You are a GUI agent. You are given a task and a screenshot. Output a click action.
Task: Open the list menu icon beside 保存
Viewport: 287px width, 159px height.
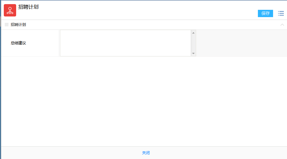tap(281, 13)
